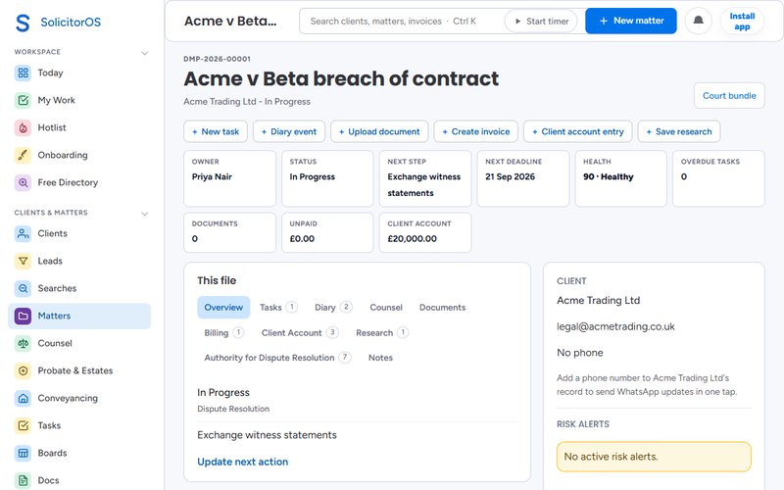
Task: Focus the search clients, matters field
Action: coord(403,22)
